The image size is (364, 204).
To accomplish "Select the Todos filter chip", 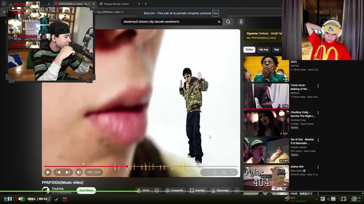I will pos(249,50).
